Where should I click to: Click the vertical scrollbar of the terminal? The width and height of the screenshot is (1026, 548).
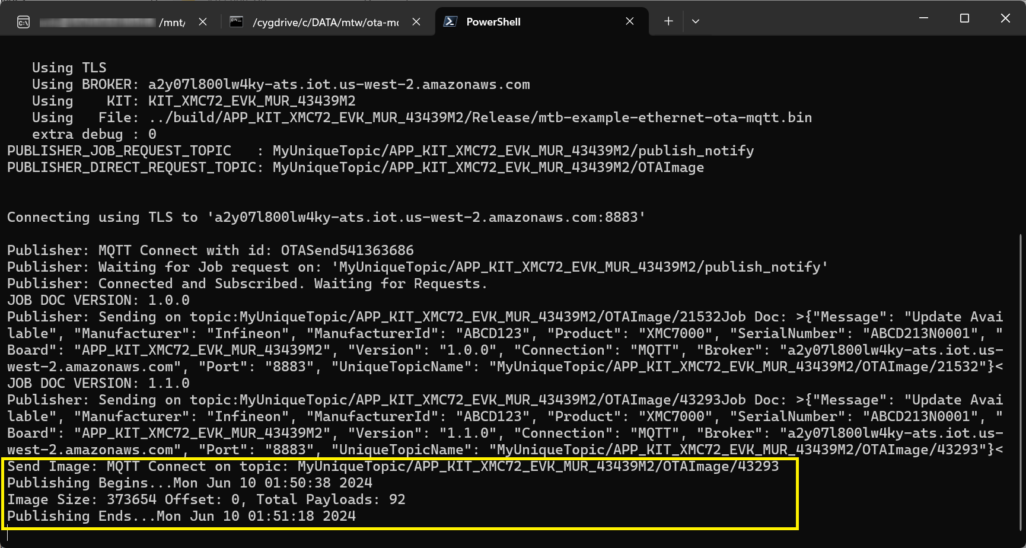click(x=1021, y=383)
